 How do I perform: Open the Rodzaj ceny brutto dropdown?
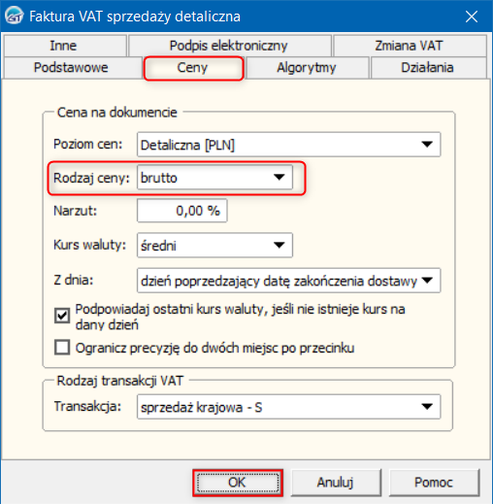(214, 178)
